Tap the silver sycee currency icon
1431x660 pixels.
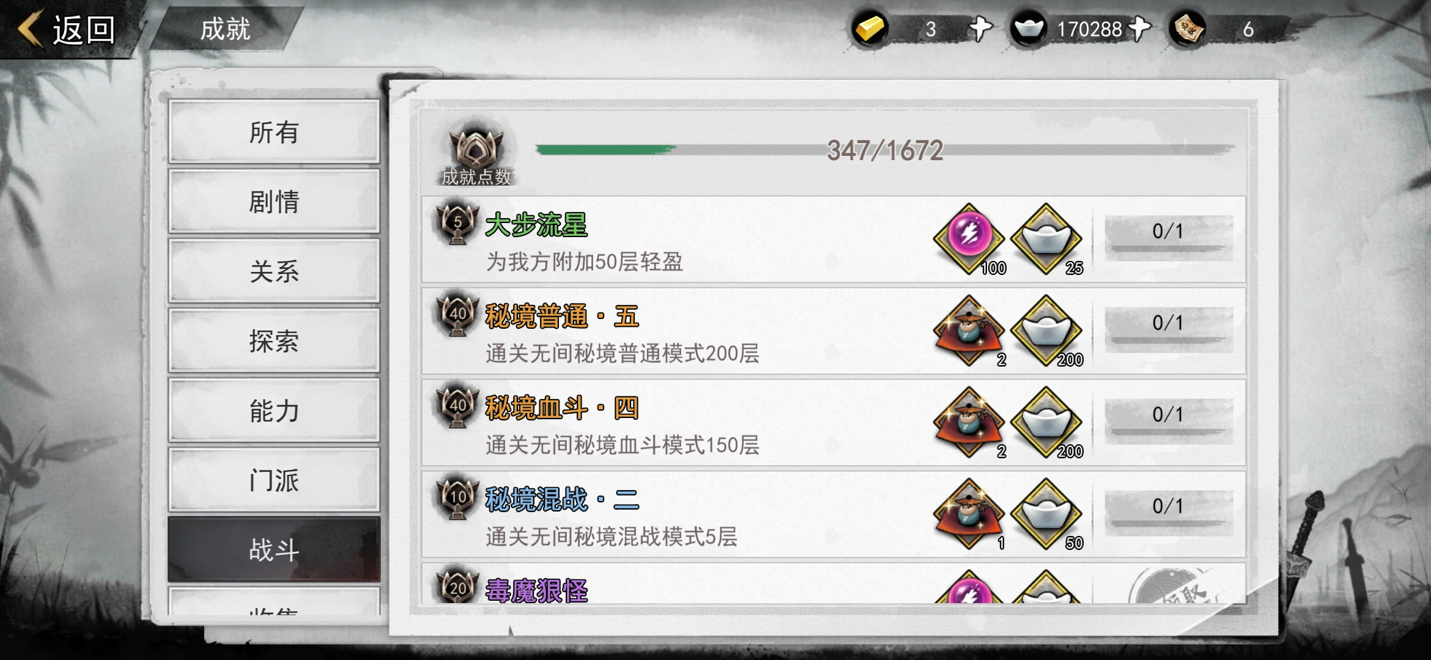(1028, 29)
